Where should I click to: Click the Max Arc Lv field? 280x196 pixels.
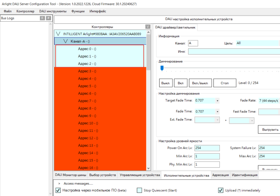[x=269, y=156]
